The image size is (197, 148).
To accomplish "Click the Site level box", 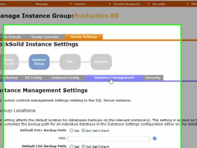I will [70, 62].
